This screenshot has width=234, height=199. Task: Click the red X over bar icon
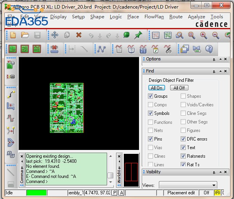click(55, 49)
